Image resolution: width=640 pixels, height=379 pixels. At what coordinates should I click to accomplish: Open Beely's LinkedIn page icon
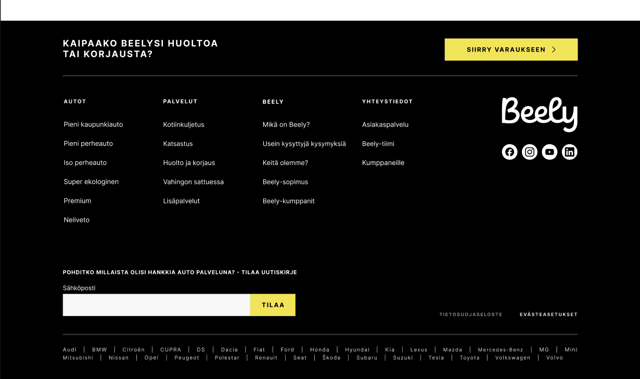coord(570,152)
